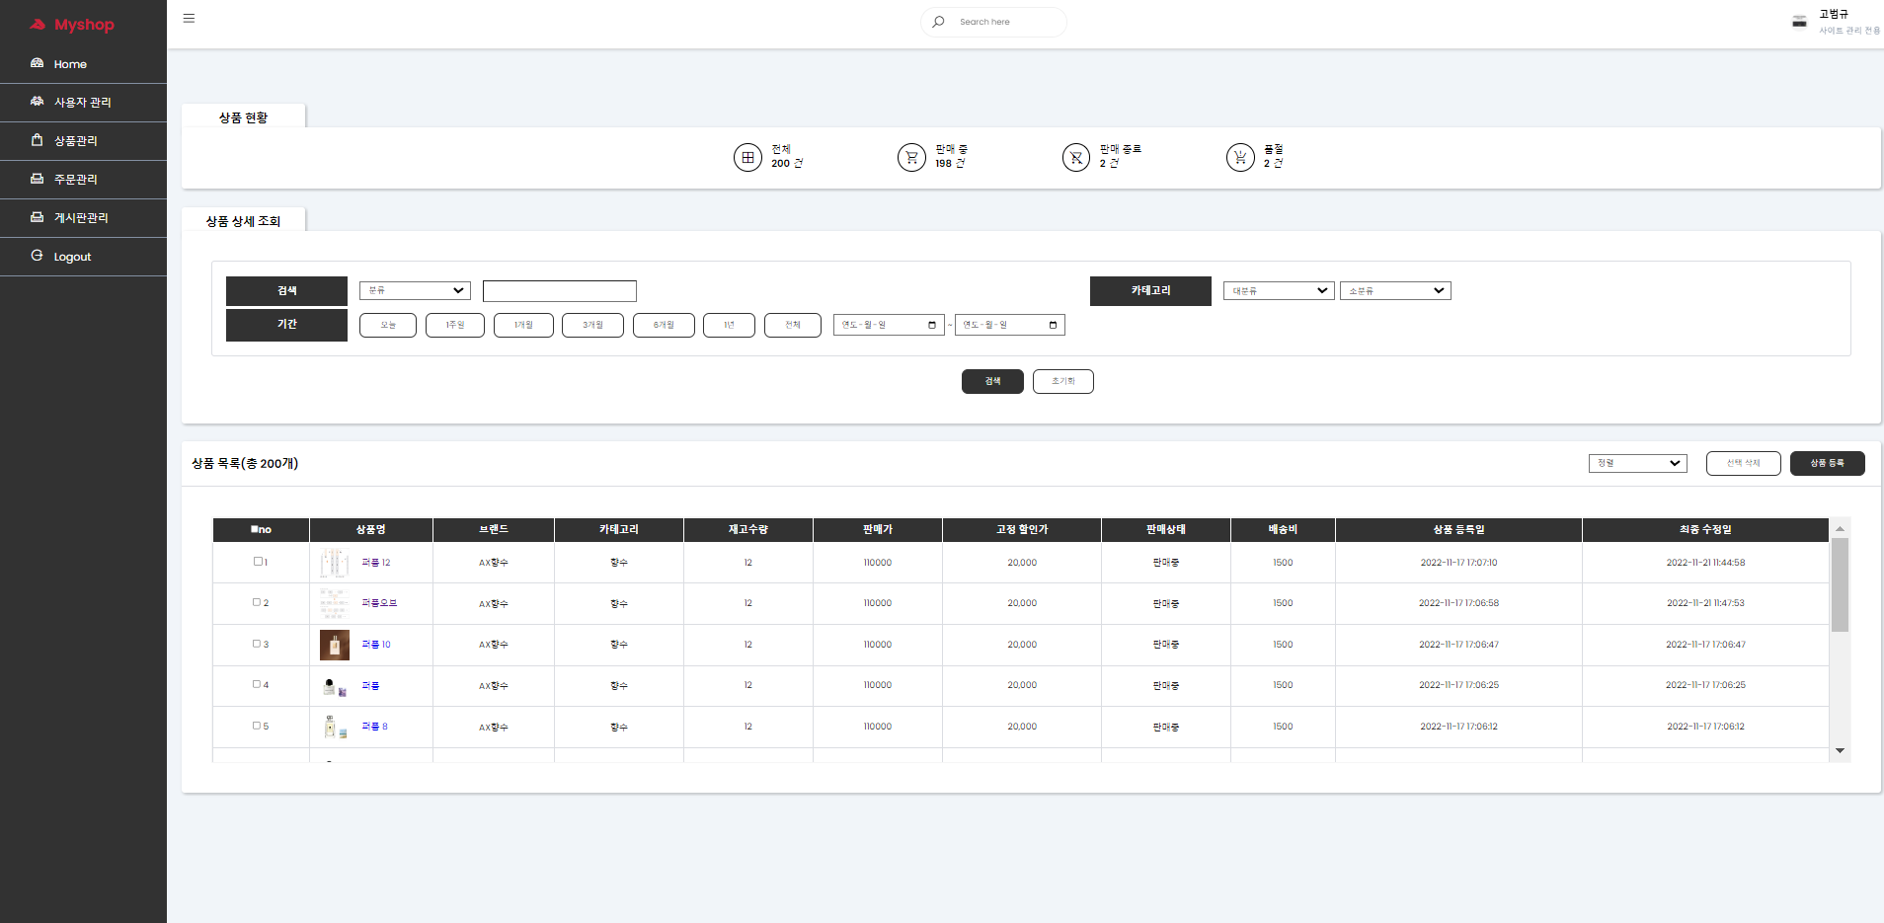1884x923 pixels.
Task: Click the product thumbnail on row 3
Action: [x=334, y=644]
